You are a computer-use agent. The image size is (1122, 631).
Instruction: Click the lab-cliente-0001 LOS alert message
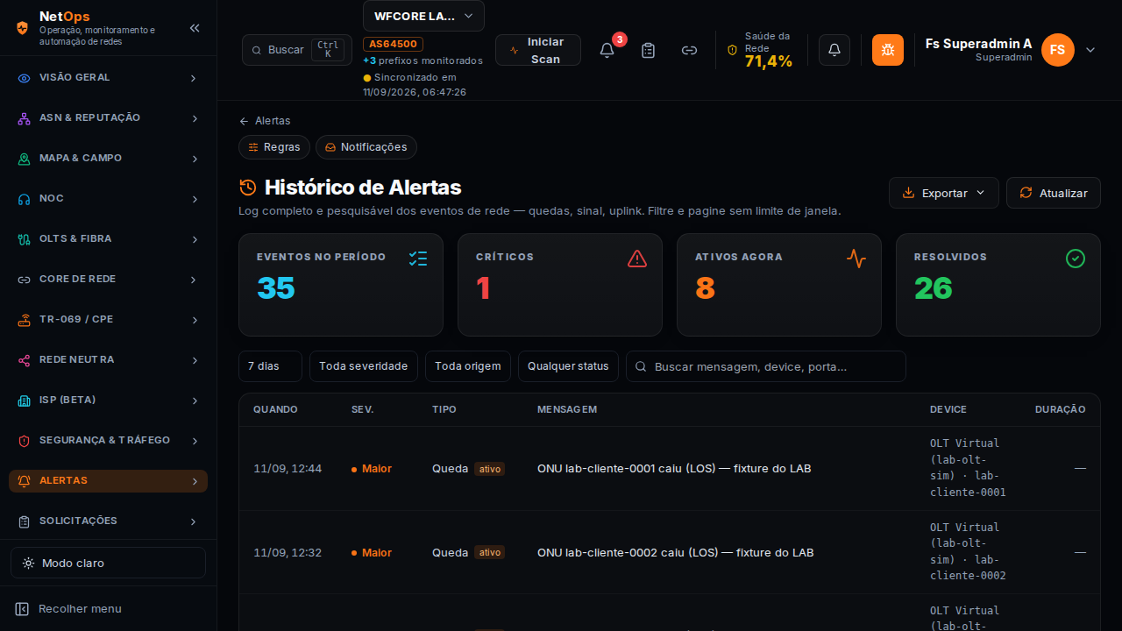coord(674,469)
